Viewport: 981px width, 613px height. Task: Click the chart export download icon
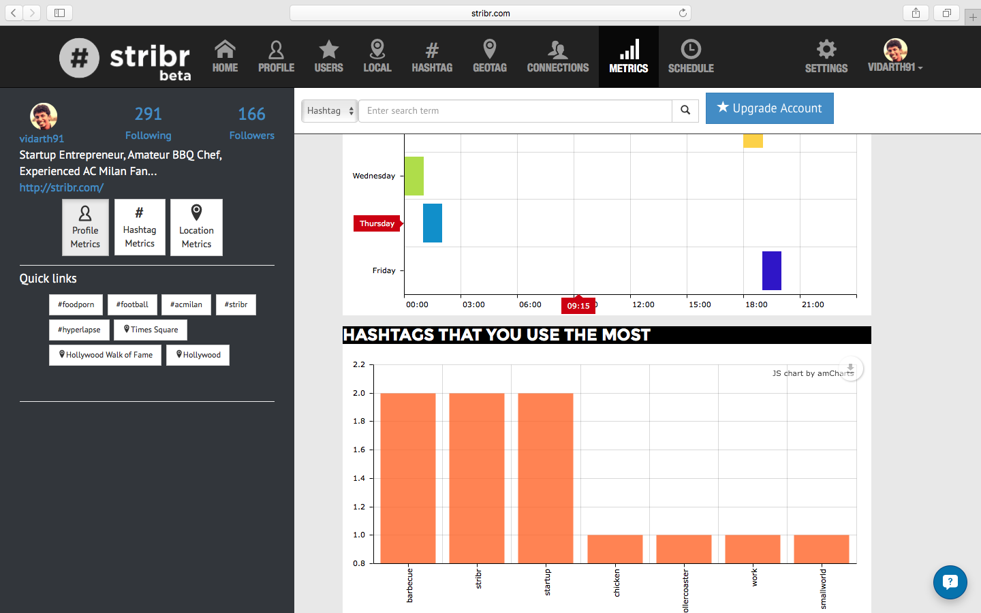click(x=850, y=368)
